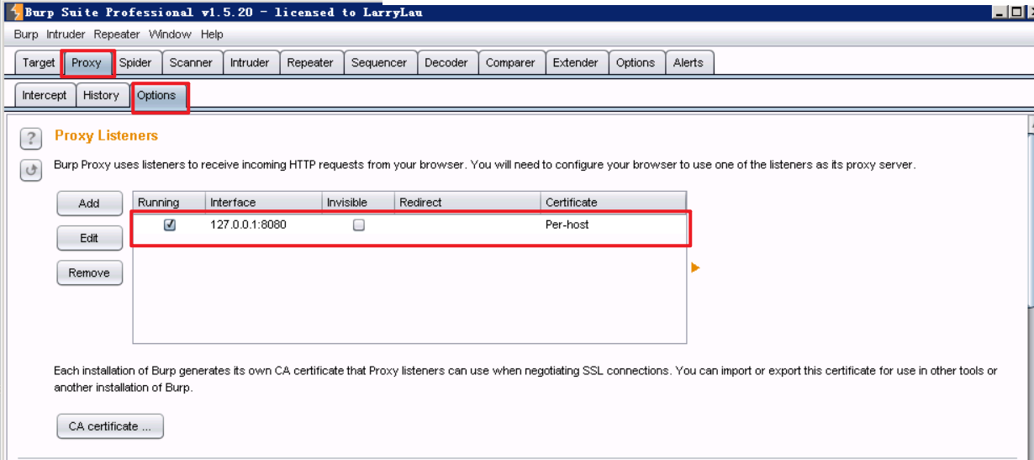The height and width of the screenshot is (460, 1034).
Task: Click the restore defaults icon under help
Action: [x=31, y=171]
